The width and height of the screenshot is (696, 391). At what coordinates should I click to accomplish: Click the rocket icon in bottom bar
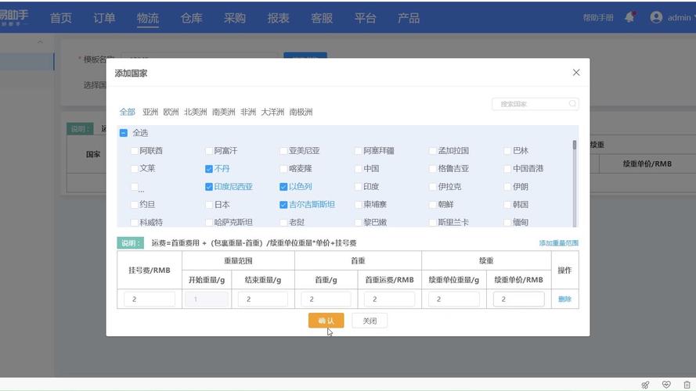[x=645, y=385]
